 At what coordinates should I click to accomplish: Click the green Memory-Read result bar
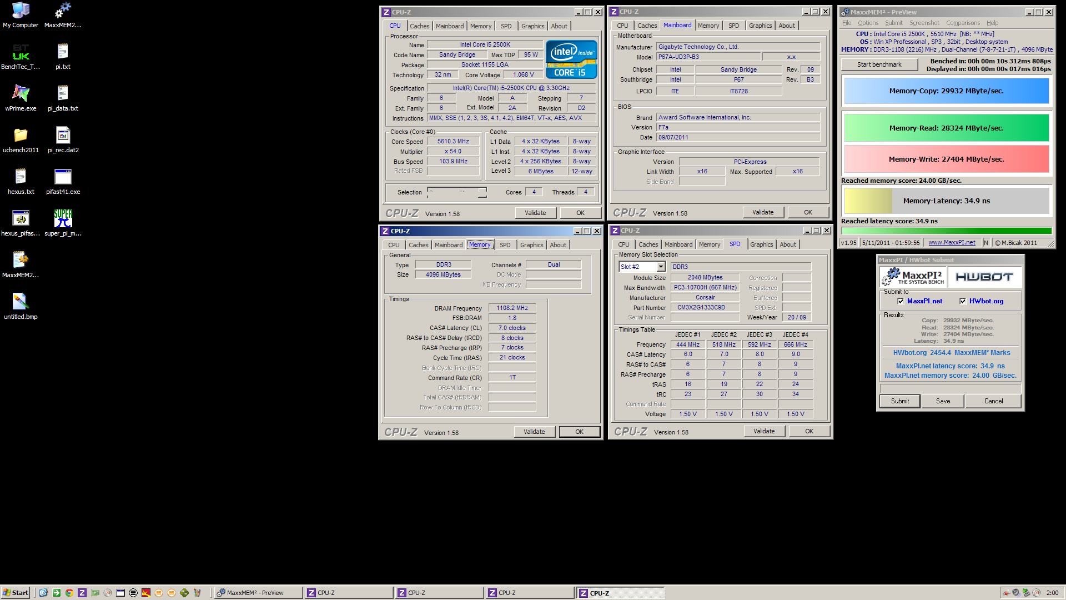[946, 128]
